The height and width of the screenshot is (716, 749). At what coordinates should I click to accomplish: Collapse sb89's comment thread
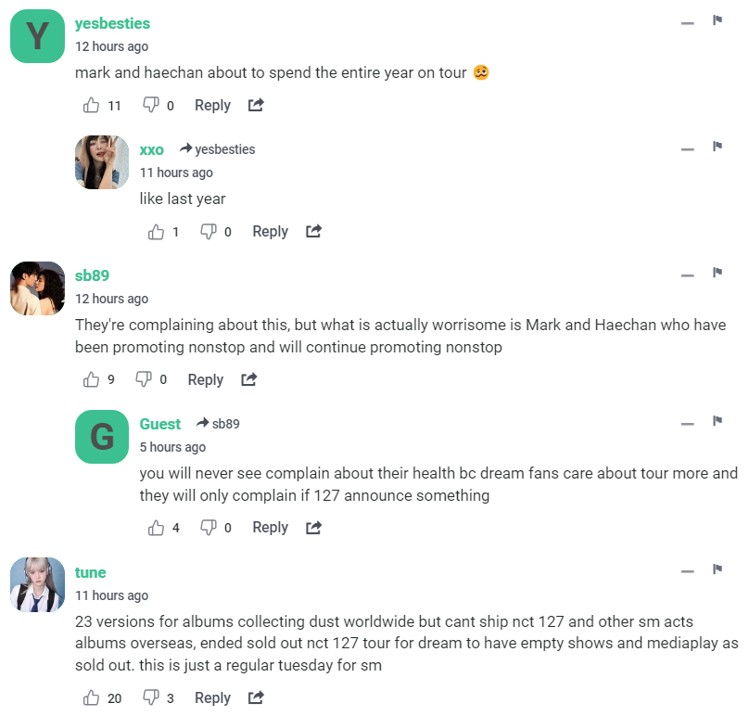(687, 275)
